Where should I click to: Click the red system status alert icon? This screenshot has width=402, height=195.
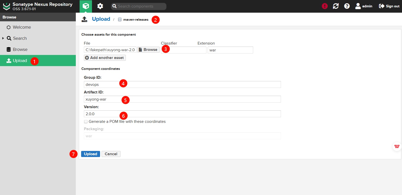[x=325, y=6]
